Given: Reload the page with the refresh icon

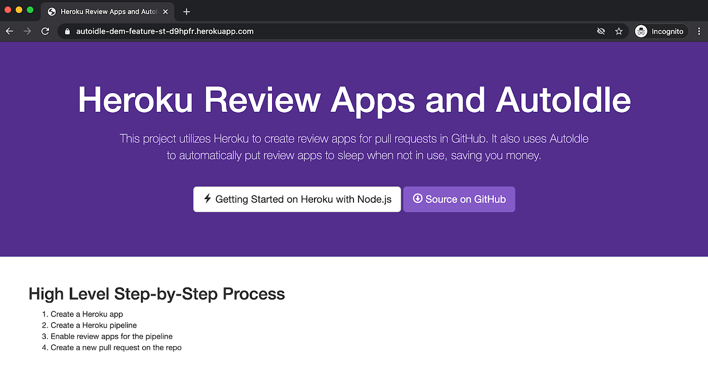Looking at the screenshot, I should coord(45,31).
